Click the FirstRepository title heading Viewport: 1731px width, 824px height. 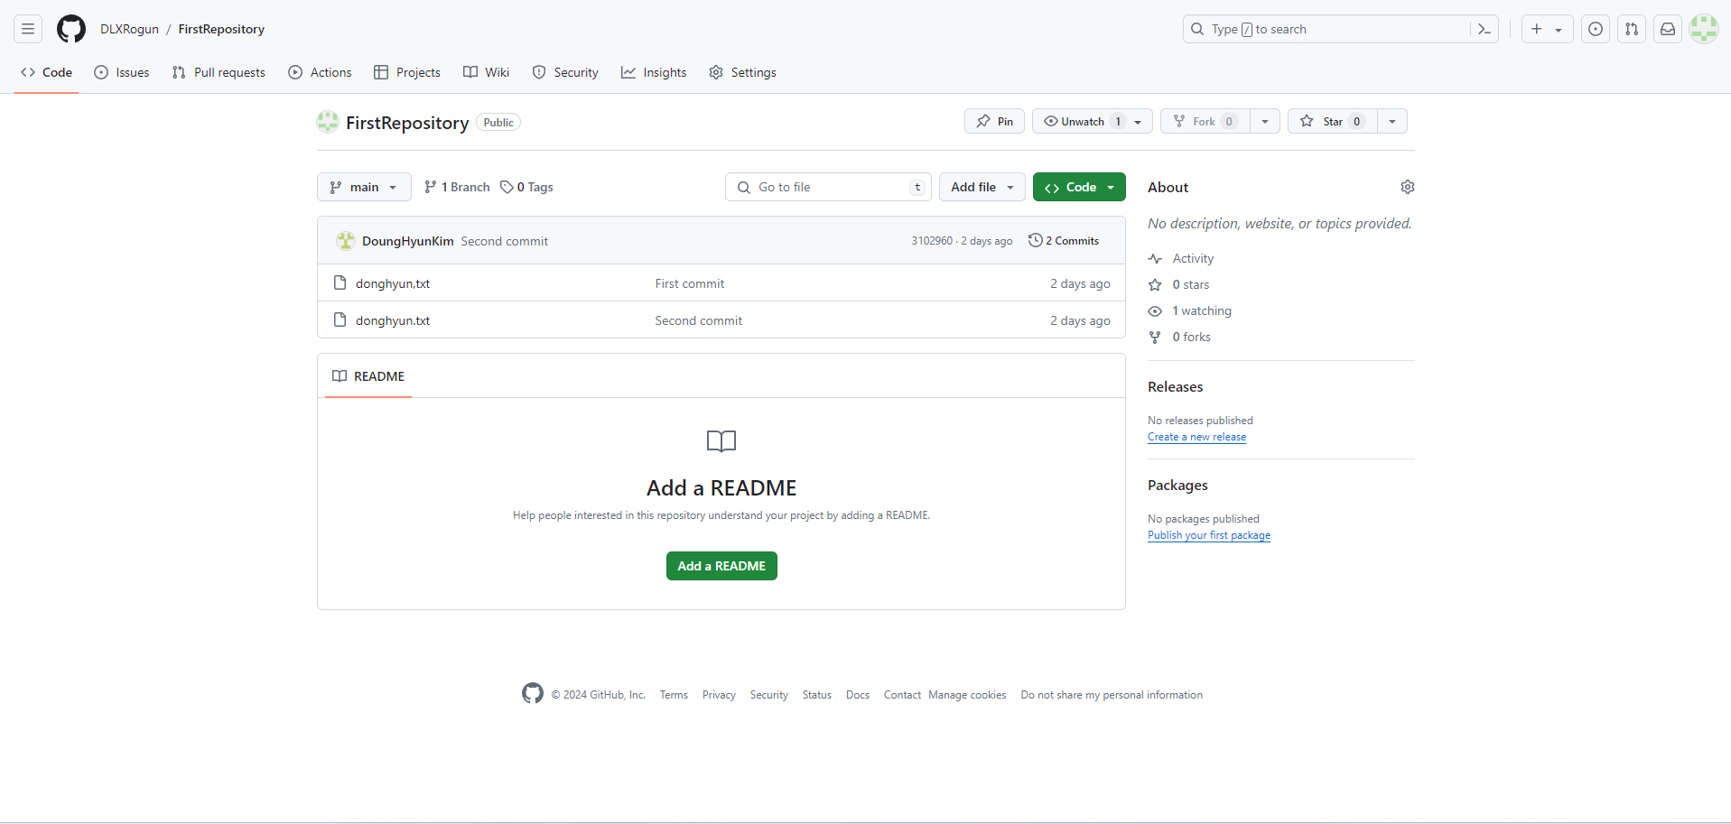(407, 123)
